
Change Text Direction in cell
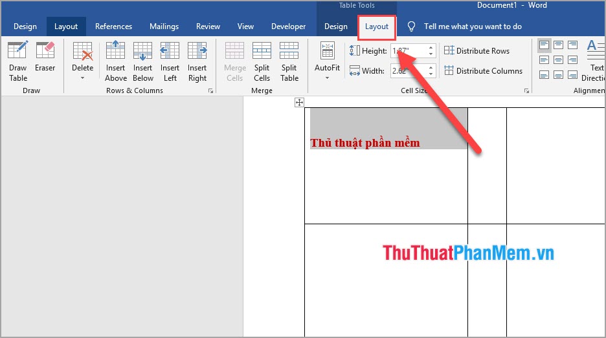pyautogui.click(x=594, y=61)
